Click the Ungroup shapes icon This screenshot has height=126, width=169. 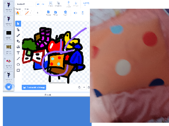58,4
